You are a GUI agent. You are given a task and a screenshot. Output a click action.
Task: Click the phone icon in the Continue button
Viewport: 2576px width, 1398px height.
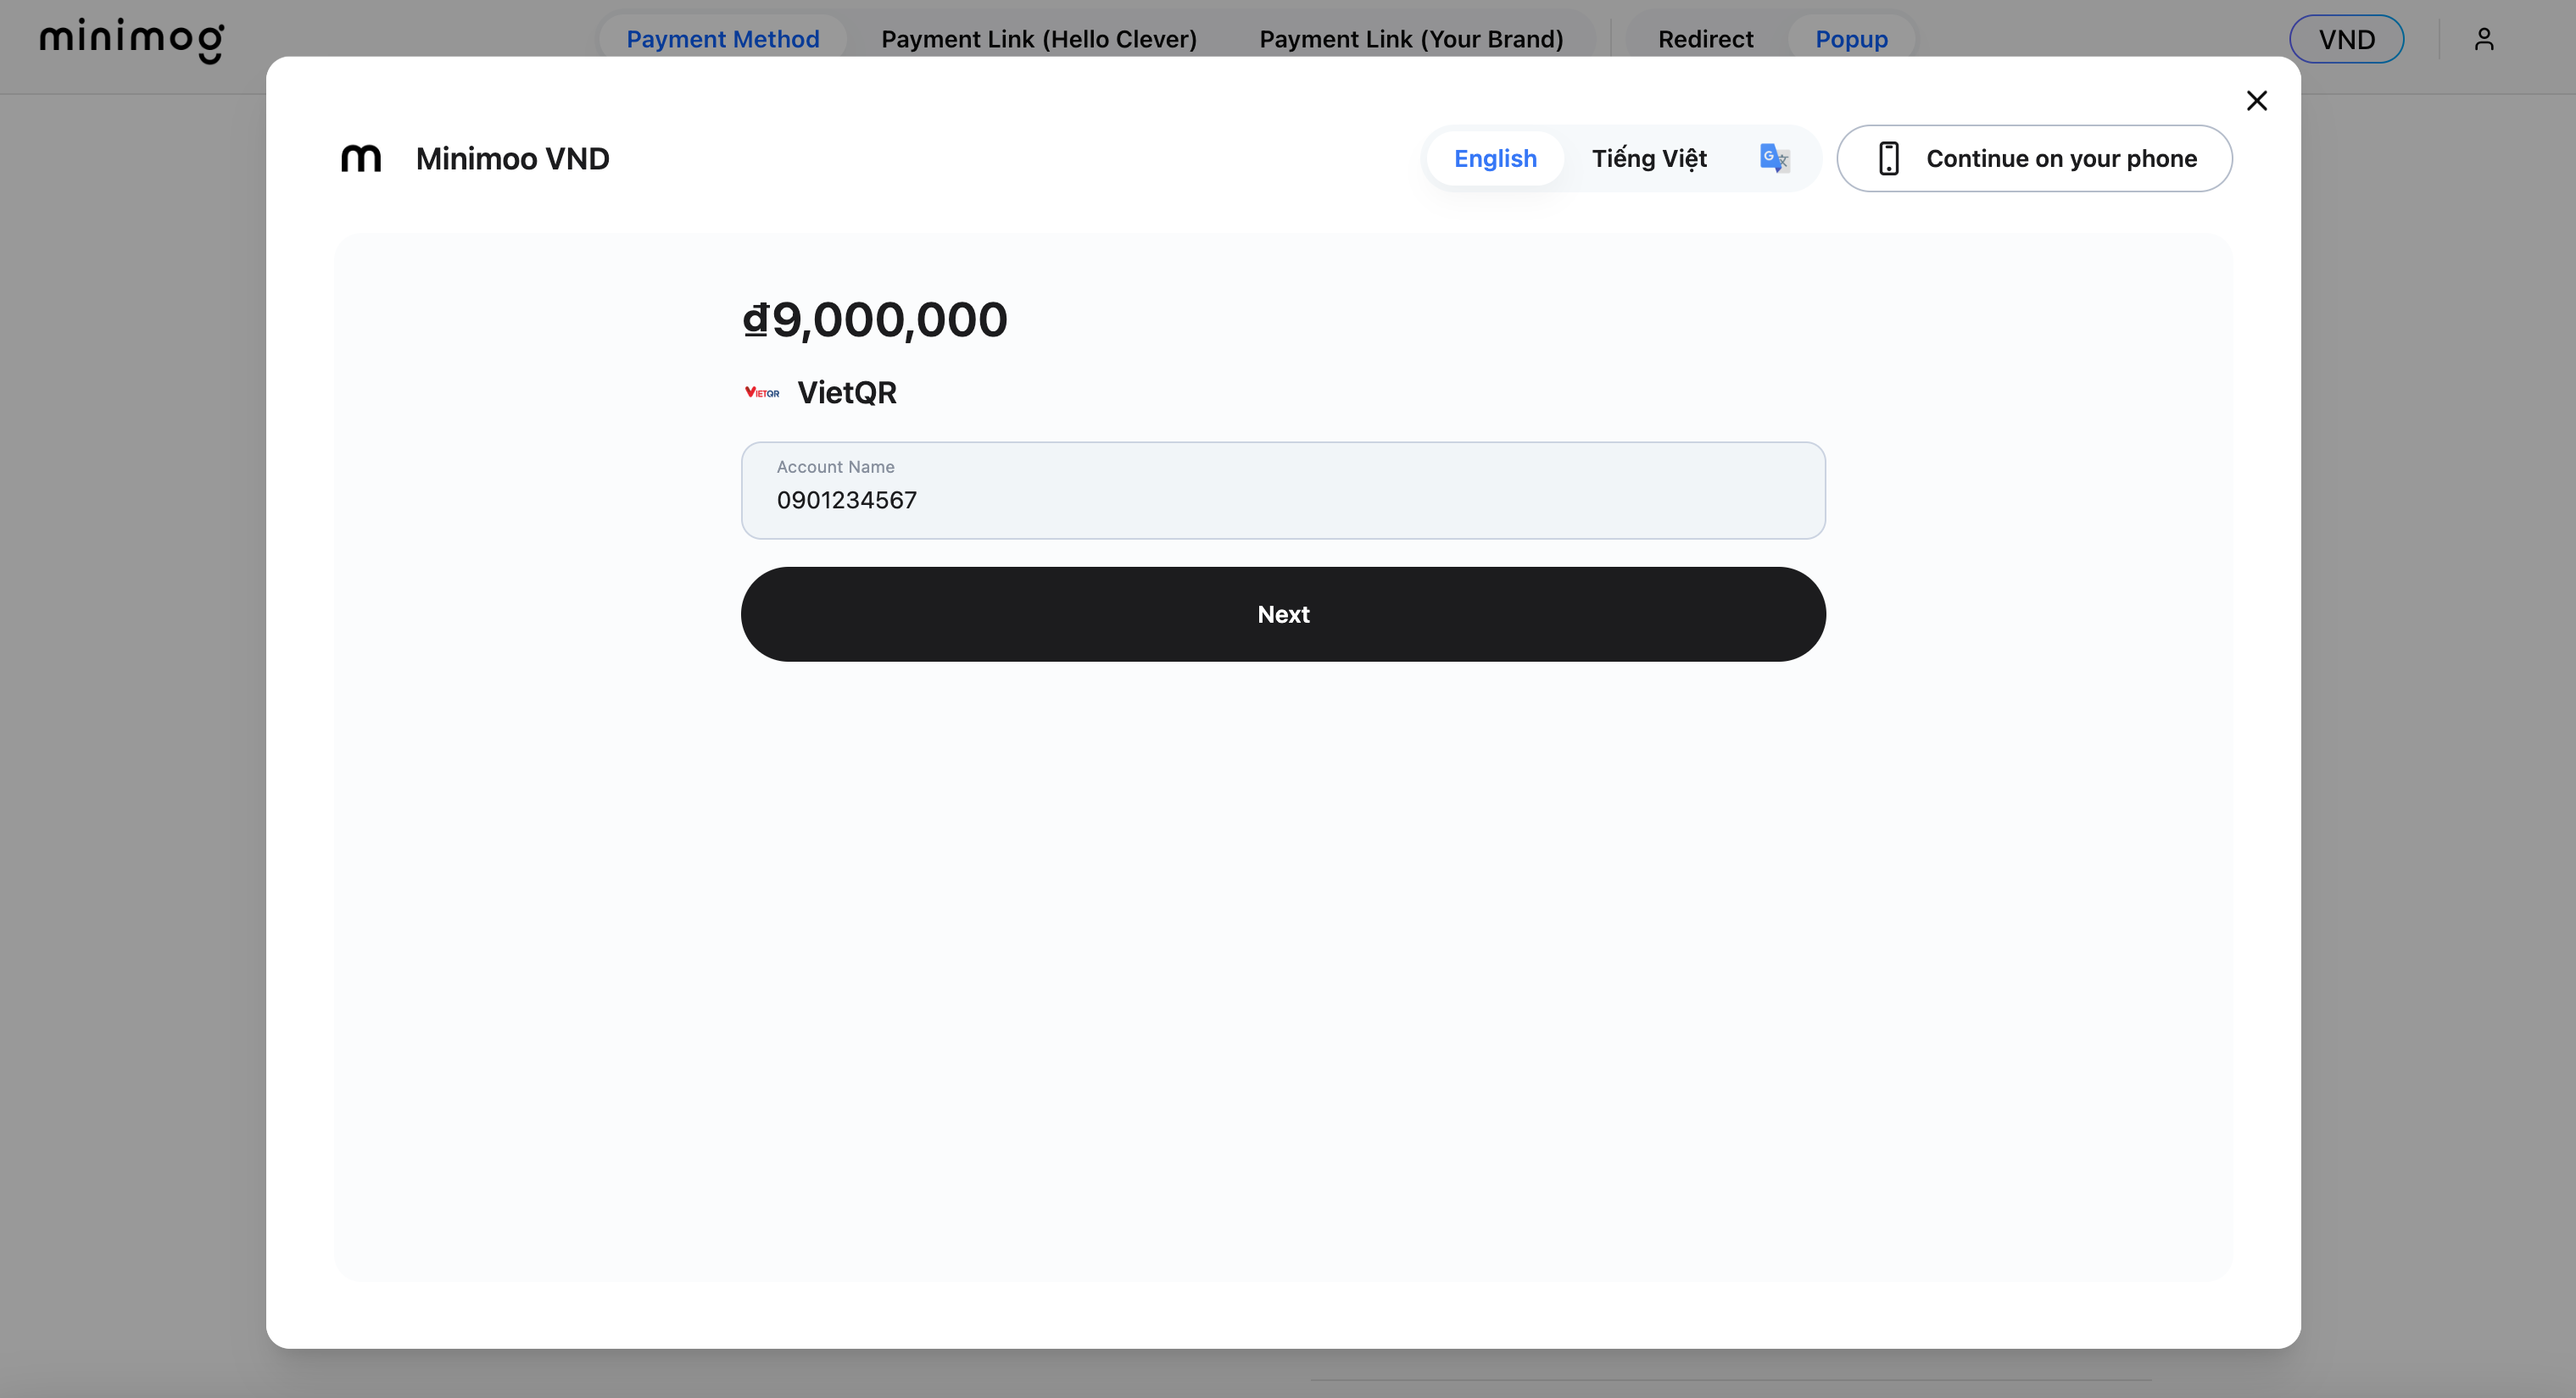pos(1888,159)
